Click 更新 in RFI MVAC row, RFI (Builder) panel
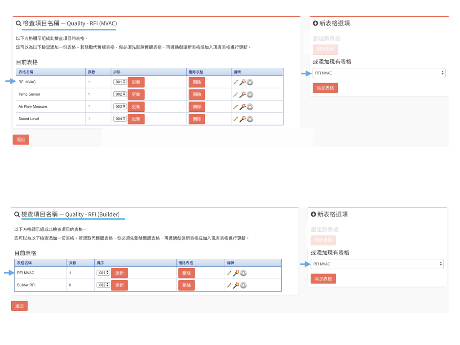The width and height of the screenshot is (460, 345). point(119,273)
